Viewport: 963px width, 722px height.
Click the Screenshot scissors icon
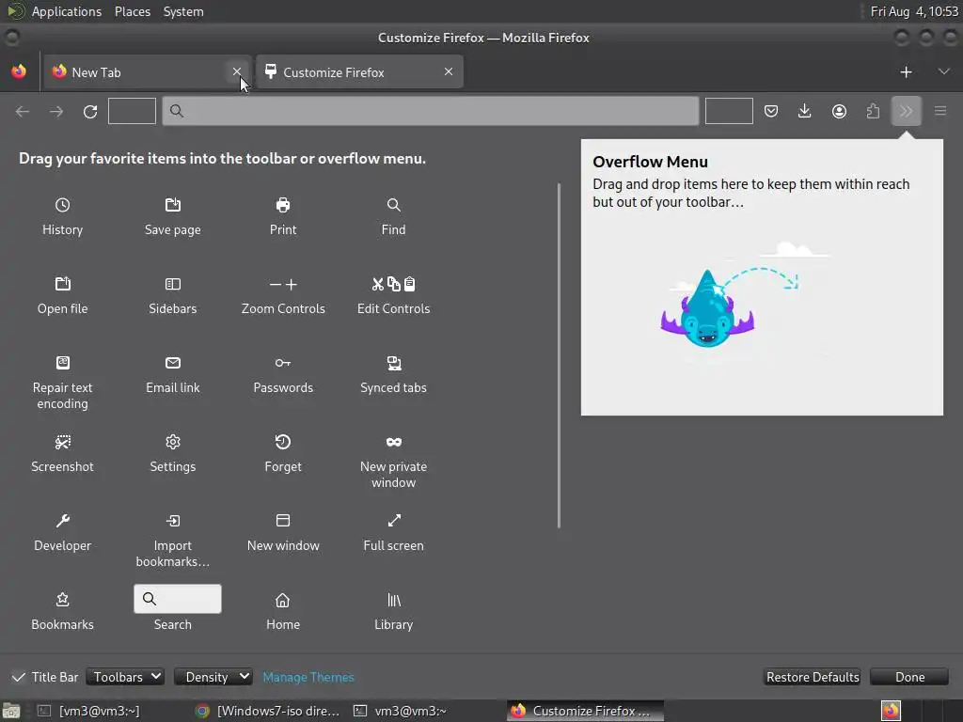coord(63,442)
